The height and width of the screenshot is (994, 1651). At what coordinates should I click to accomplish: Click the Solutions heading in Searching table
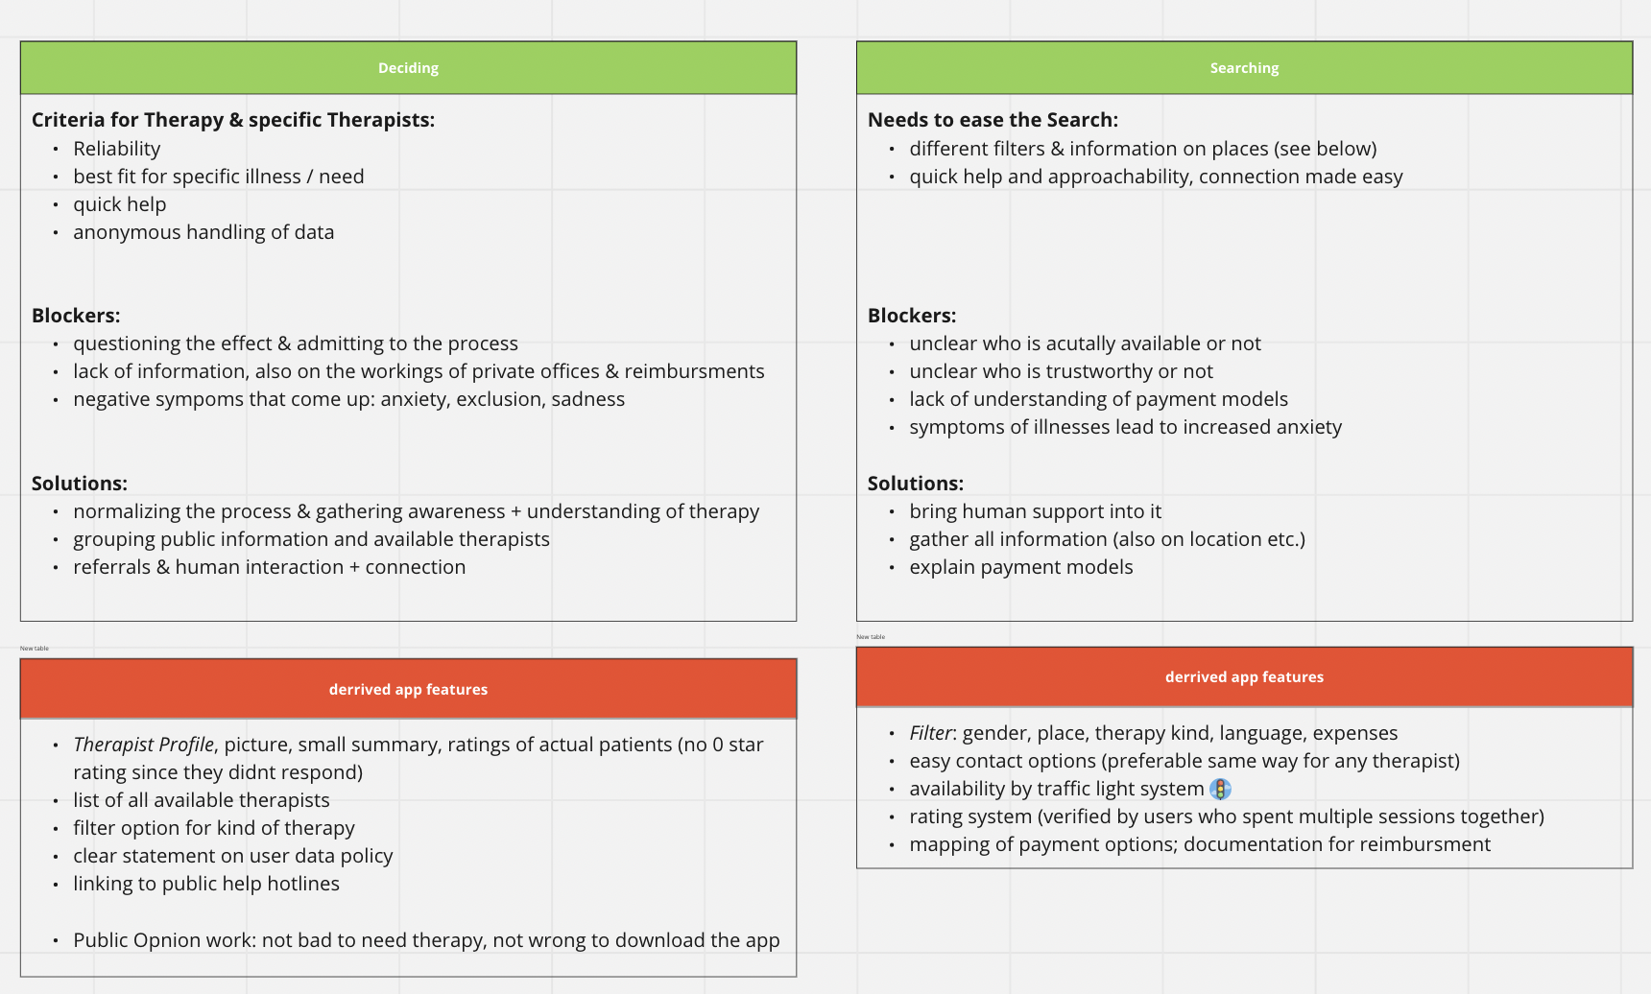(916, 484)
